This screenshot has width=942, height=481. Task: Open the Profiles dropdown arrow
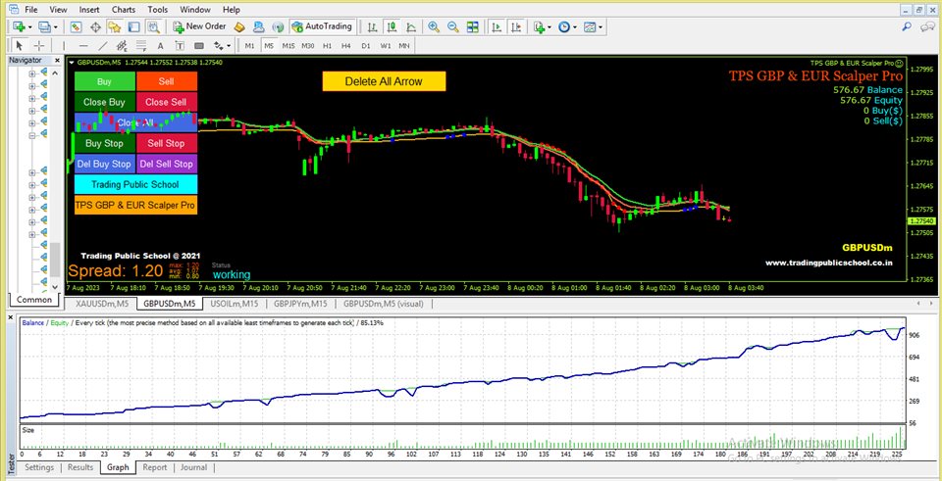click(55, 27)
